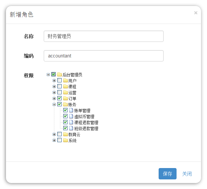
Task: Click the 后台管理员 root folder icon
Action: point(59,75)
